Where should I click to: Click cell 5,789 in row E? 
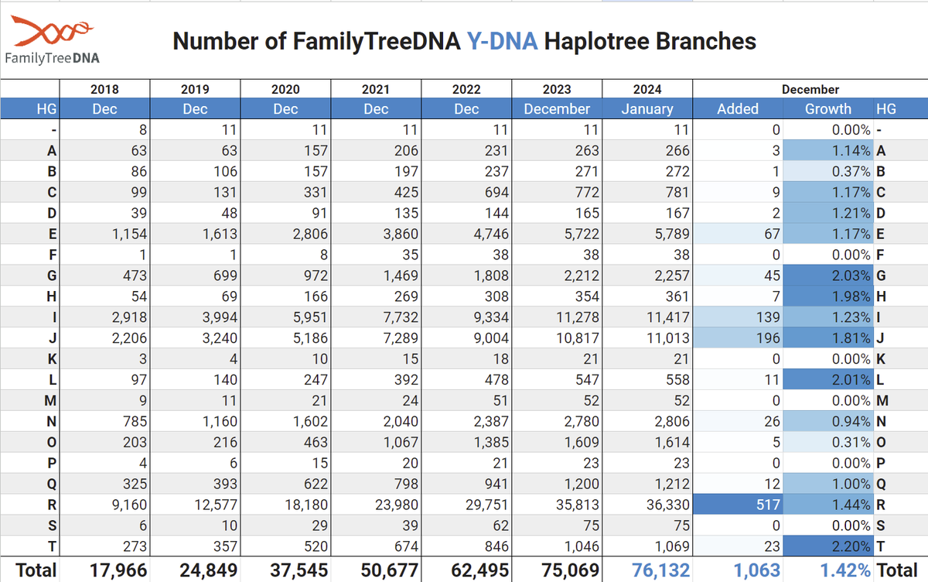(x=647, y=233)
